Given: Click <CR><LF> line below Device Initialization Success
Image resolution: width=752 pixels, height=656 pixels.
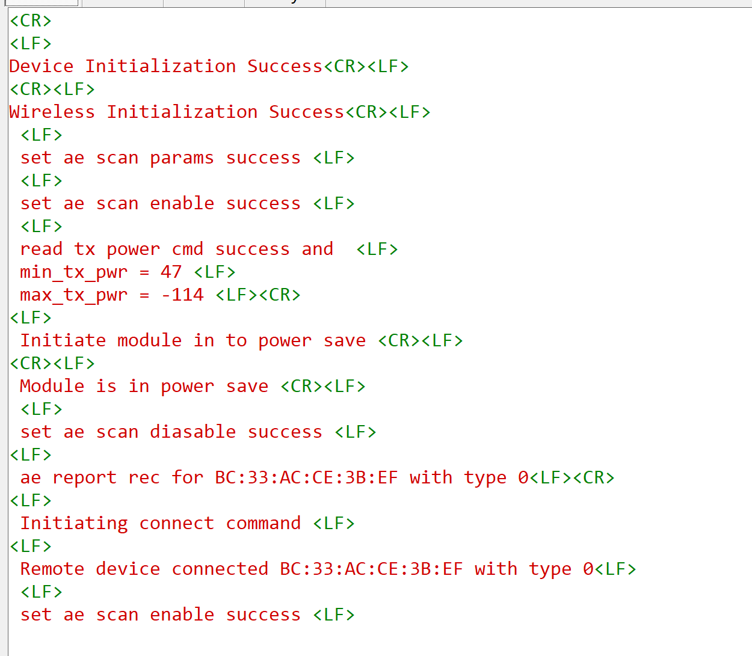Looking at the screenshot, I should click(x=52, y=89).
